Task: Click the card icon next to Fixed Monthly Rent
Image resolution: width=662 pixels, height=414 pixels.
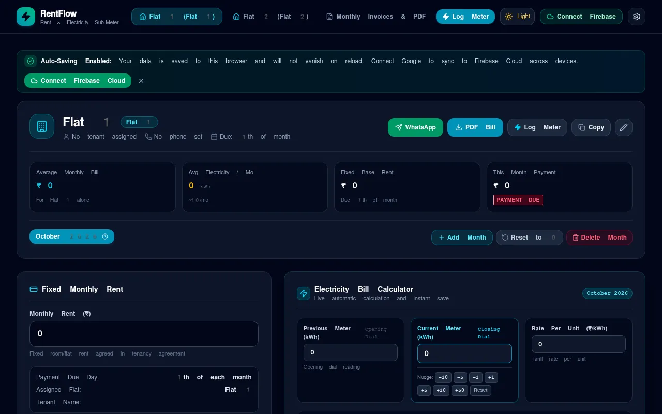Action: pos(34,289)
